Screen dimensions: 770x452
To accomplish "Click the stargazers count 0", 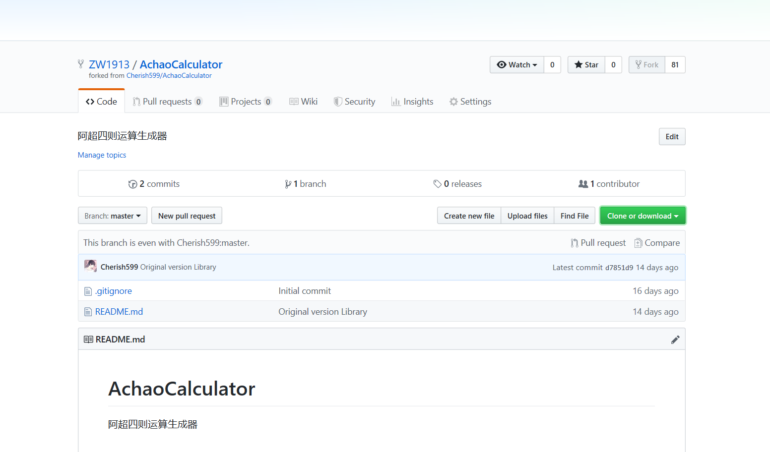I will click(x=613, y=65).
